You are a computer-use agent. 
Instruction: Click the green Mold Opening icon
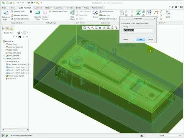click(138, 13)
